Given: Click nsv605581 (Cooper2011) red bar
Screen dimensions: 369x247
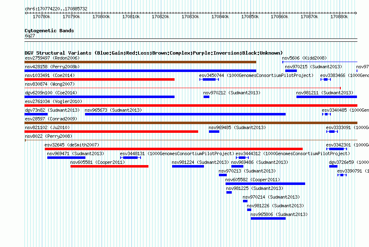Looking at the screenshot, I should coord(109,166).
